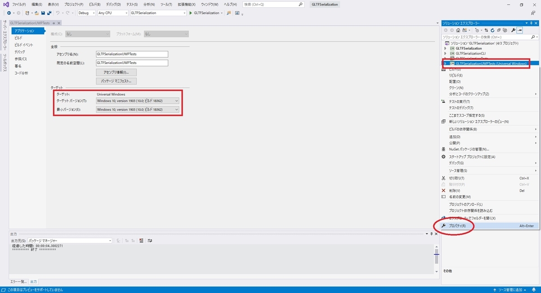
Task: Select プロパティ(R) in the context menu
Action: click(489, 226)
